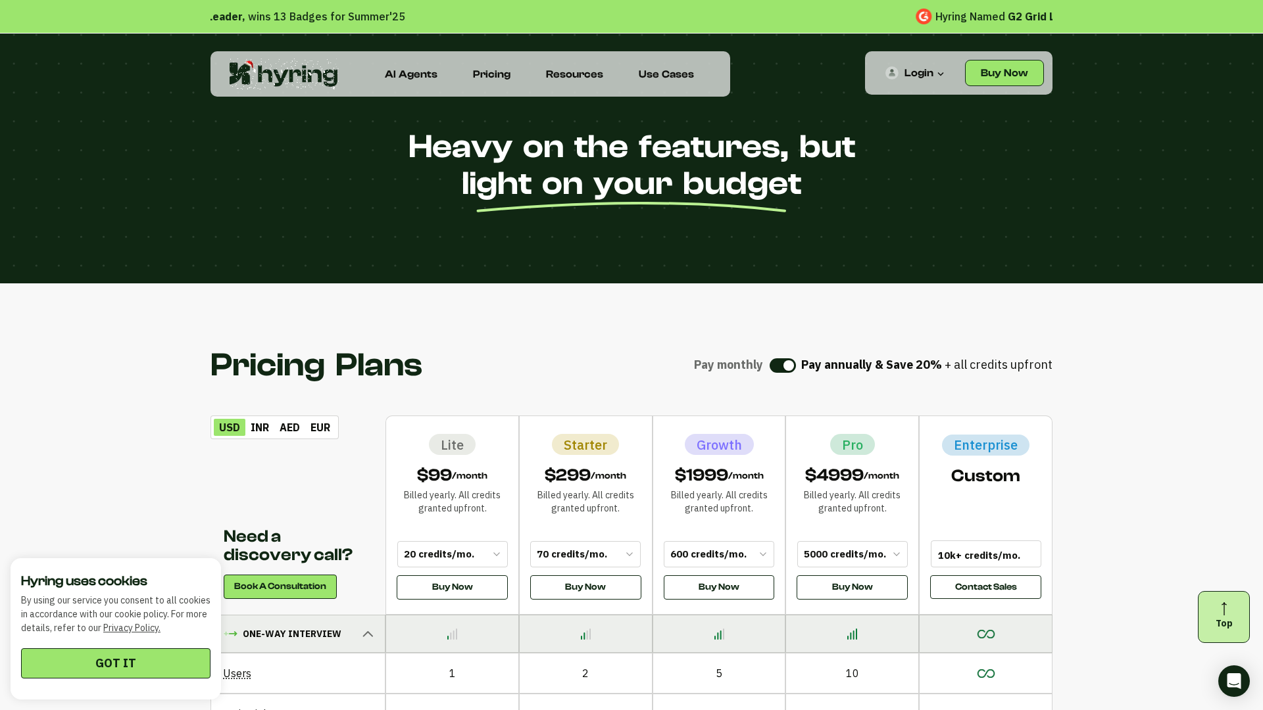Click the Pro plan signal bars icon
Screen dimensions: 1263x710
(852, 634)
